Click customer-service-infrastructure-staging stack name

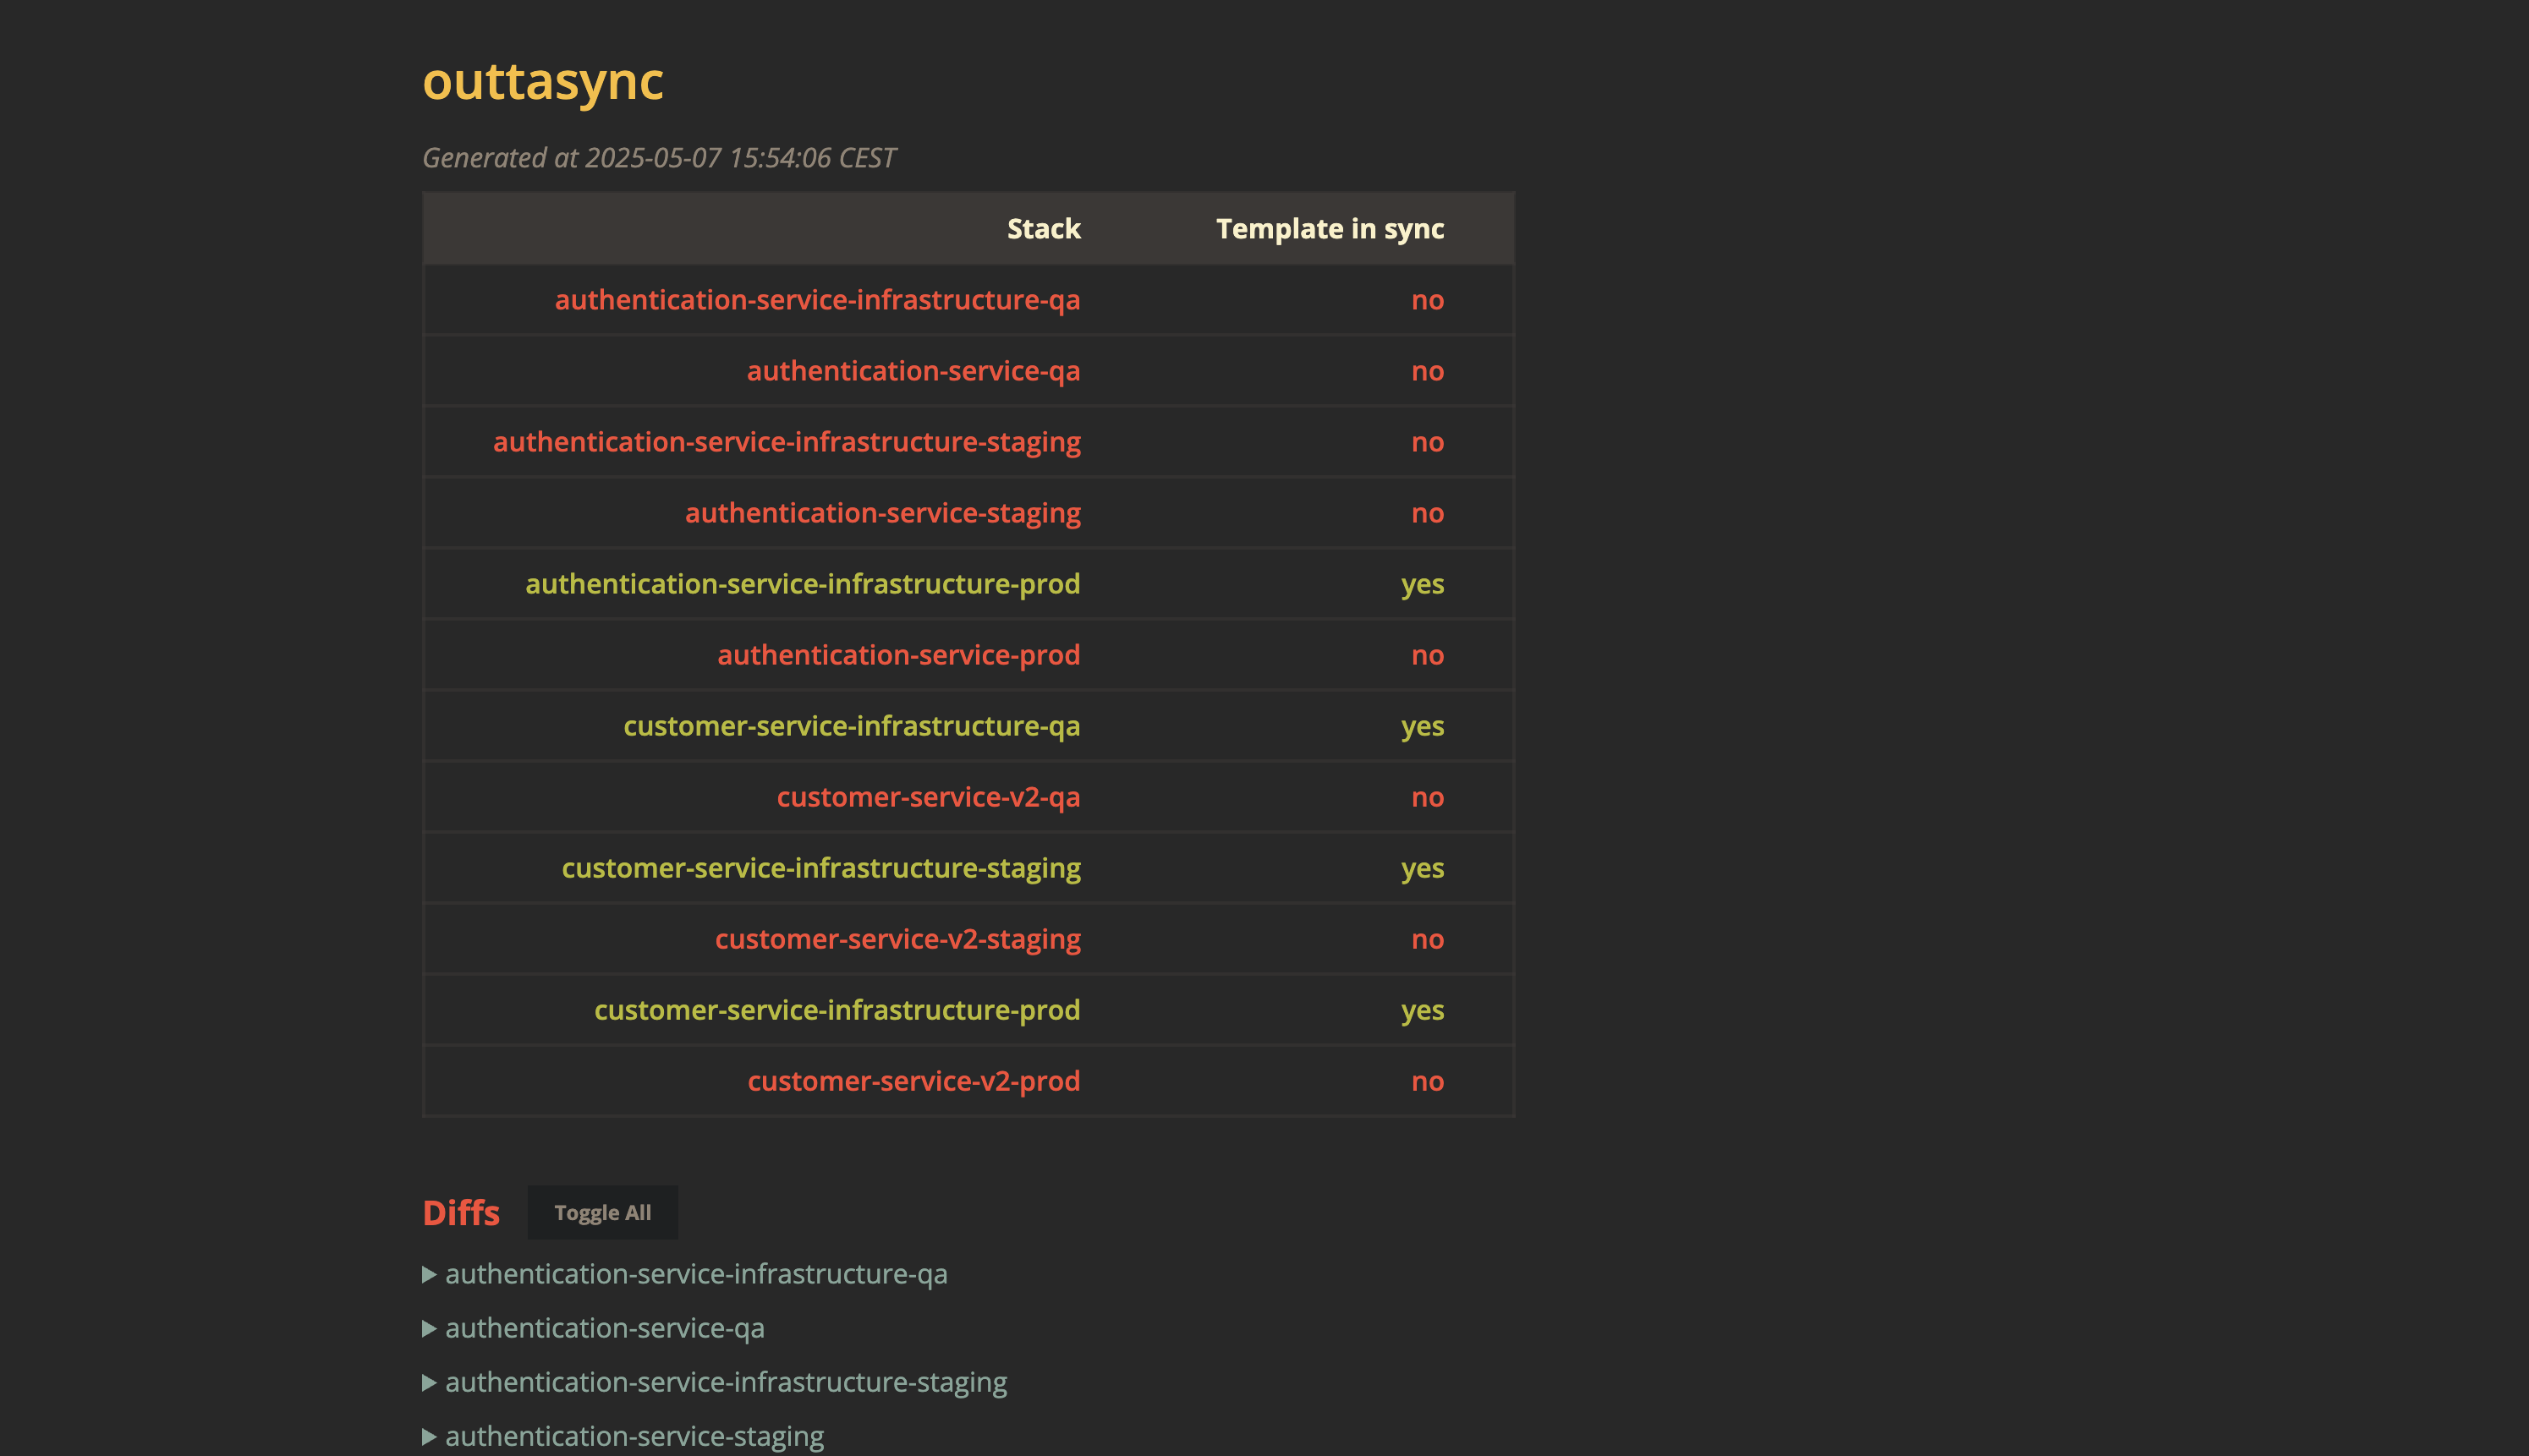[820, 868]
